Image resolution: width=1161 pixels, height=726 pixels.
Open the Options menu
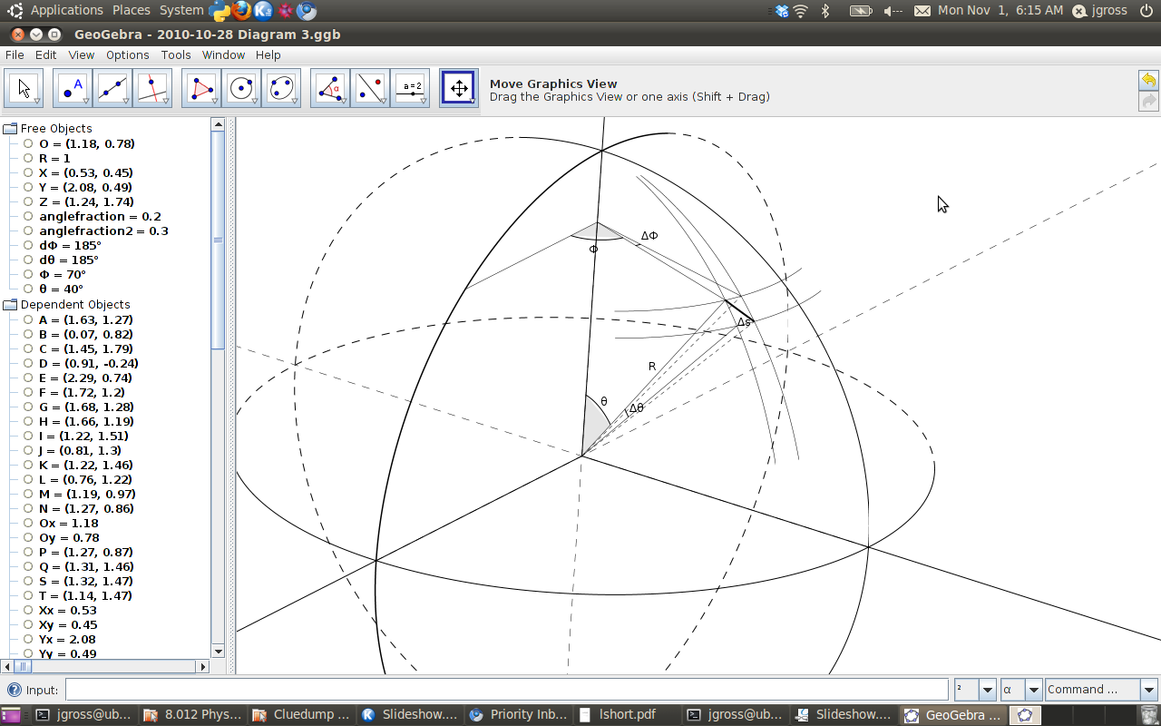pyautogui.click(x=127, y=55)
